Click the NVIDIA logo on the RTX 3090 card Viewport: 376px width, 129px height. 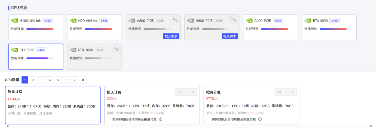(14, 50)
